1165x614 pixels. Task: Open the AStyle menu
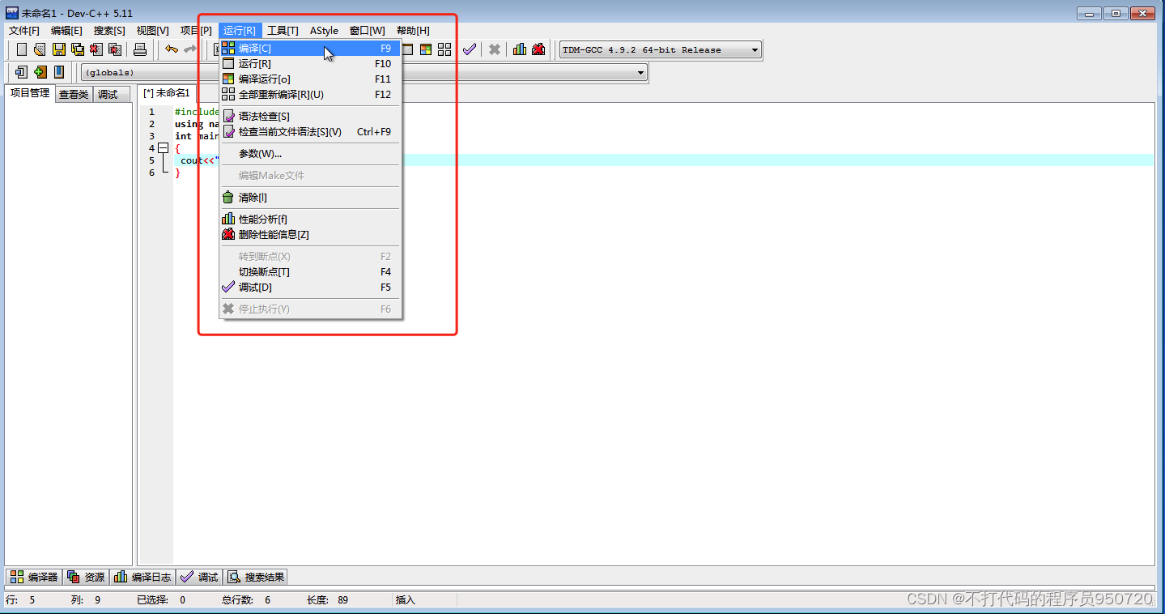[324, 30]
